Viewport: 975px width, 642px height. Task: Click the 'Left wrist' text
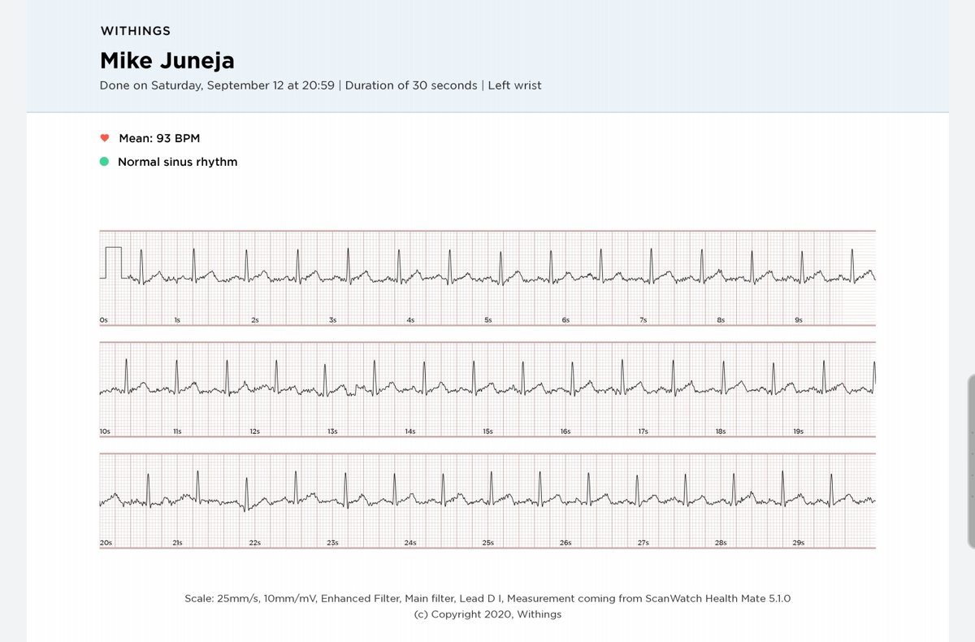point(514,85)
